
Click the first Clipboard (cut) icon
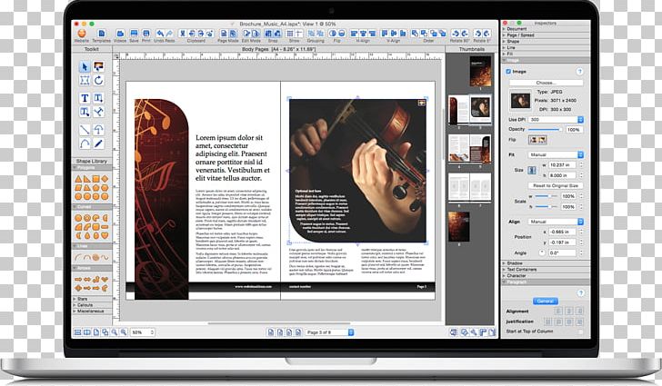pos(183,34)
